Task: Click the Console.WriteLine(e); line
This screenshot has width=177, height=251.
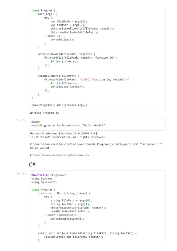Action: coord(67,219)
